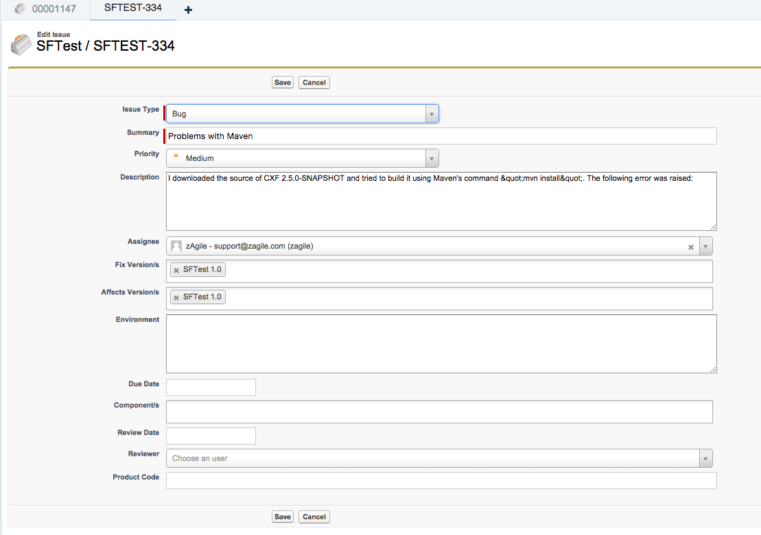Click the Product Code field
The image size is (761, 535).
click(x=441, y=480)
